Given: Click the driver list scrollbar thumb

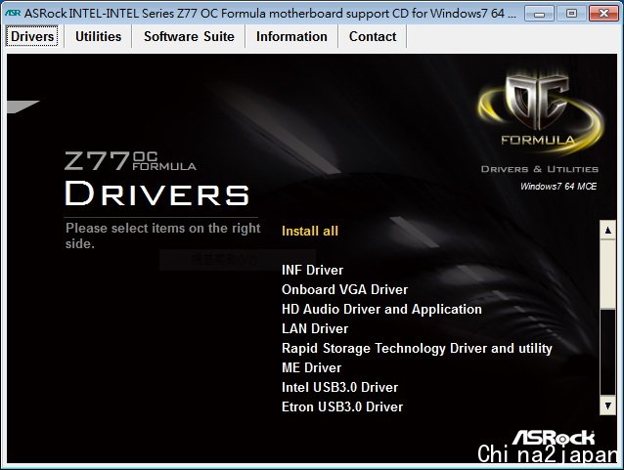Looking at the screenshot, I should pos(607,275).
